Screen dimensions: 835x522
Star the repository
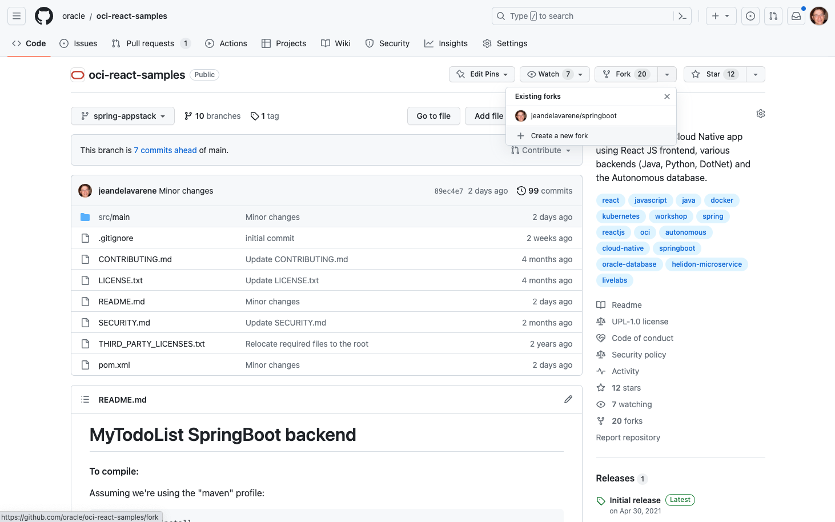[714, 74]
